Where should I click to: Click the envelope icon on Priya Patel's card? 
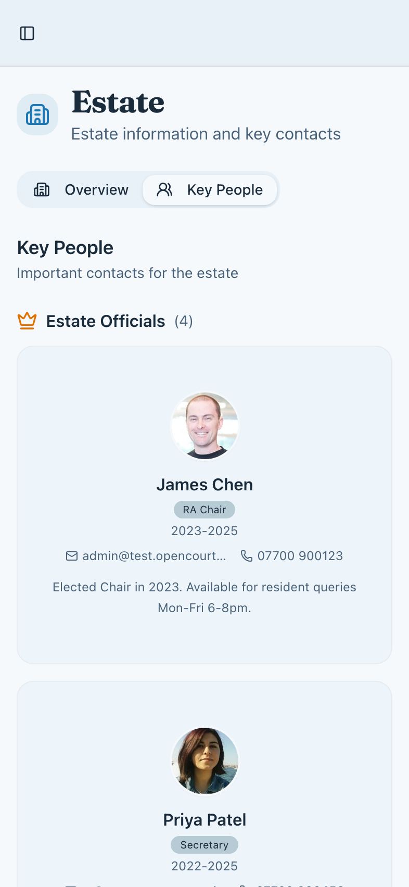pyautogui.click(x=70, y=885)
